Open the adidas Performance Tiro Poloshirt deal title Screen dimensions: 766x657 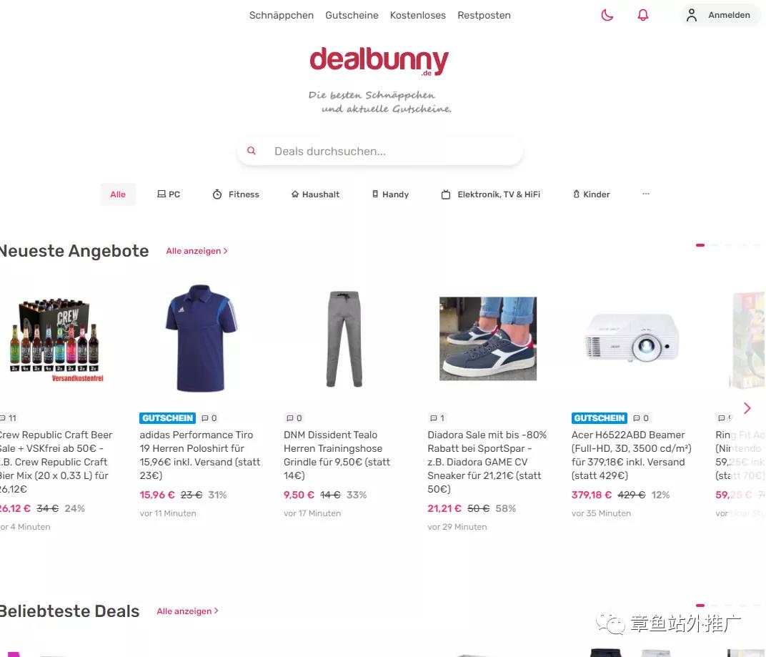click(x=200, y=455)
